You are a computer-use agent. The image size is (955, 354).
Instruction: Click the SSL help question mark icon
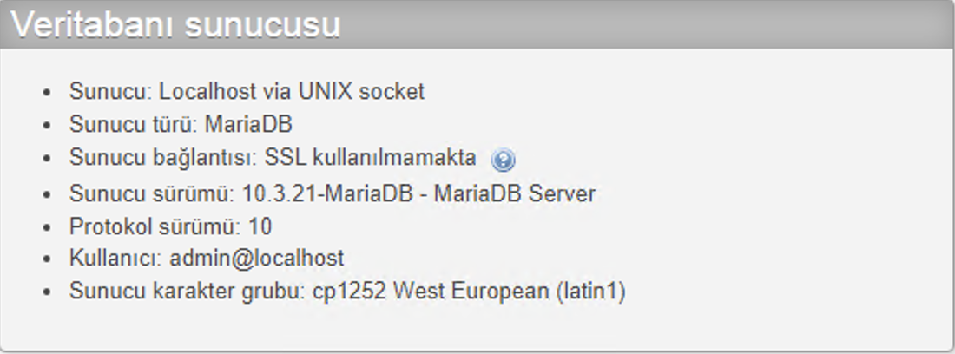coord(503,160)
